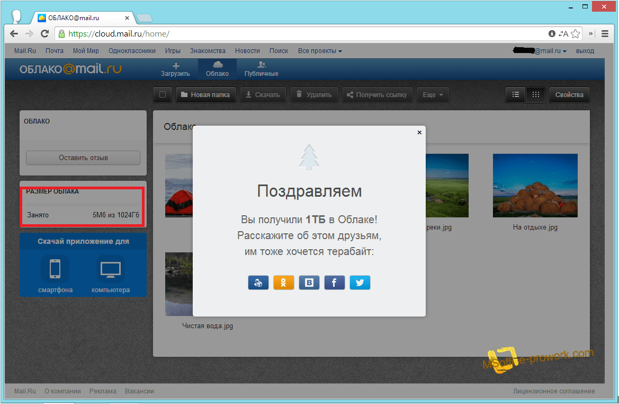Share via Facebook icon in dialog
619x404 pixels.
(x=334, y=283)
